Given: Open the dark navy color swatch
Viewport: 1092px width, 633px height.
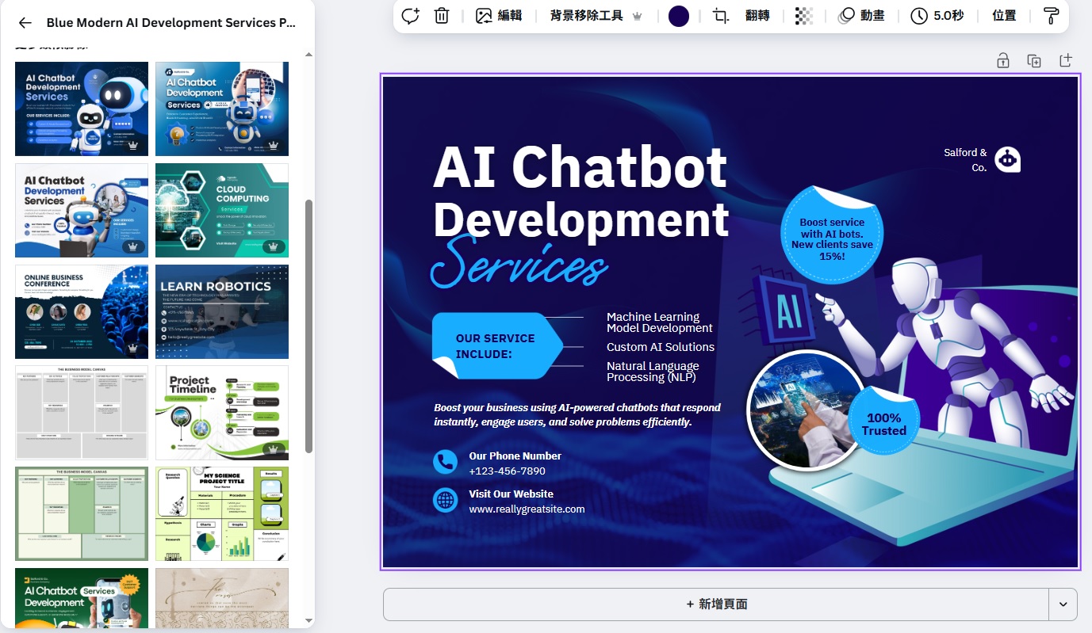Looking at the screenshot, I should 679,16.
